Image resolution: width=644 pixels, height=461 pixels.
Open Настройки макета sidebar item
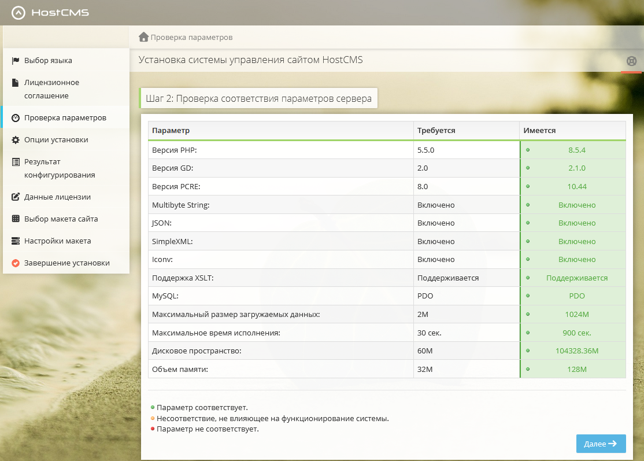tap(66, 241)
